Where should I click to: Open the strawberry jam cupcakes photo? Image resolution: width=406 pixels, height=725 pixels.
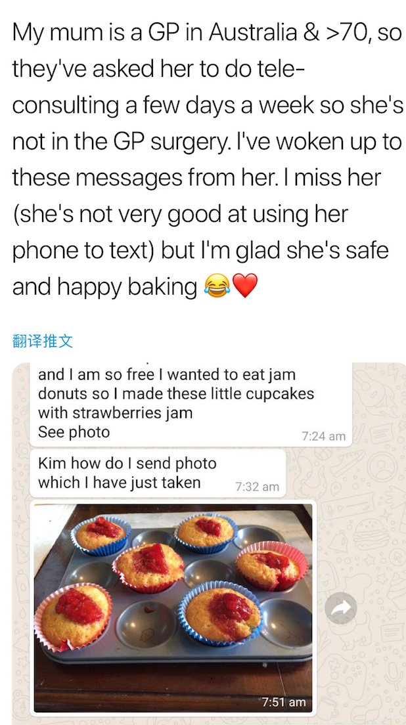(x=173, y=608)
